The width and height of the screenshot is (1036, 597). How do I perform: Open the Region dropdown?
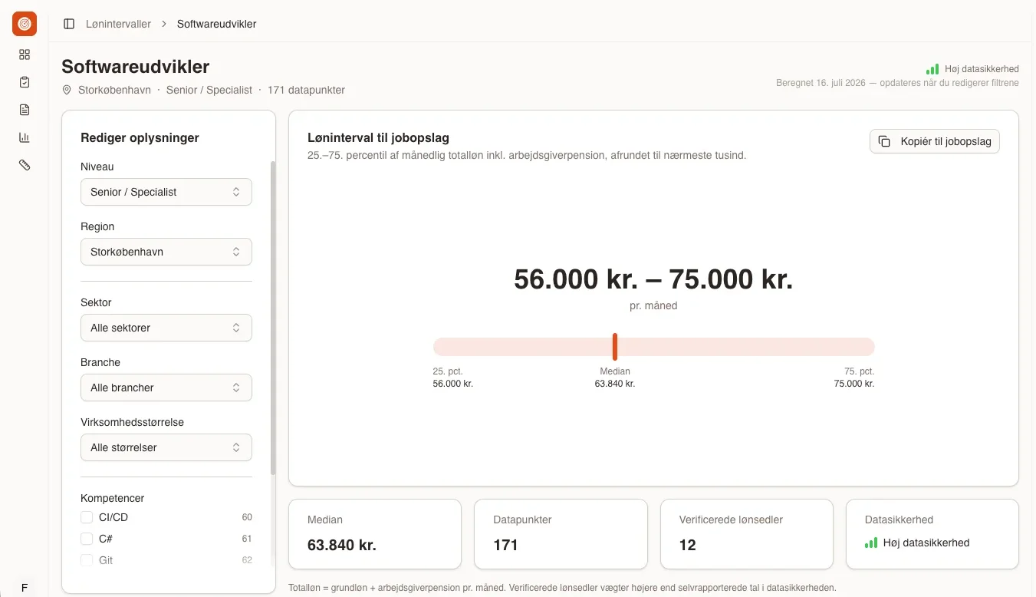166,252
